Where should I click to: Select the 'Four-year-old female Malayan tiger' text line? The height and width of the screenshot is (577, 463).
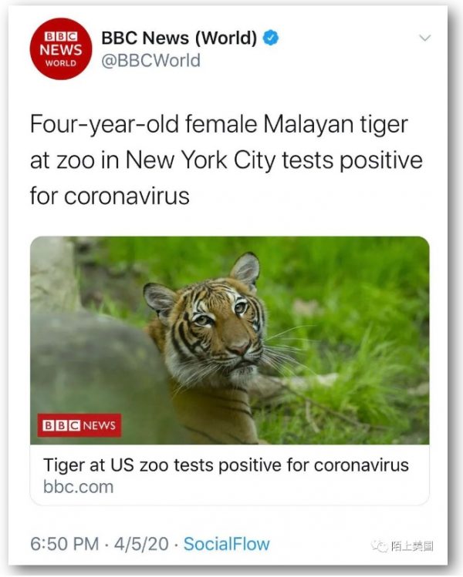click(219, 125)
